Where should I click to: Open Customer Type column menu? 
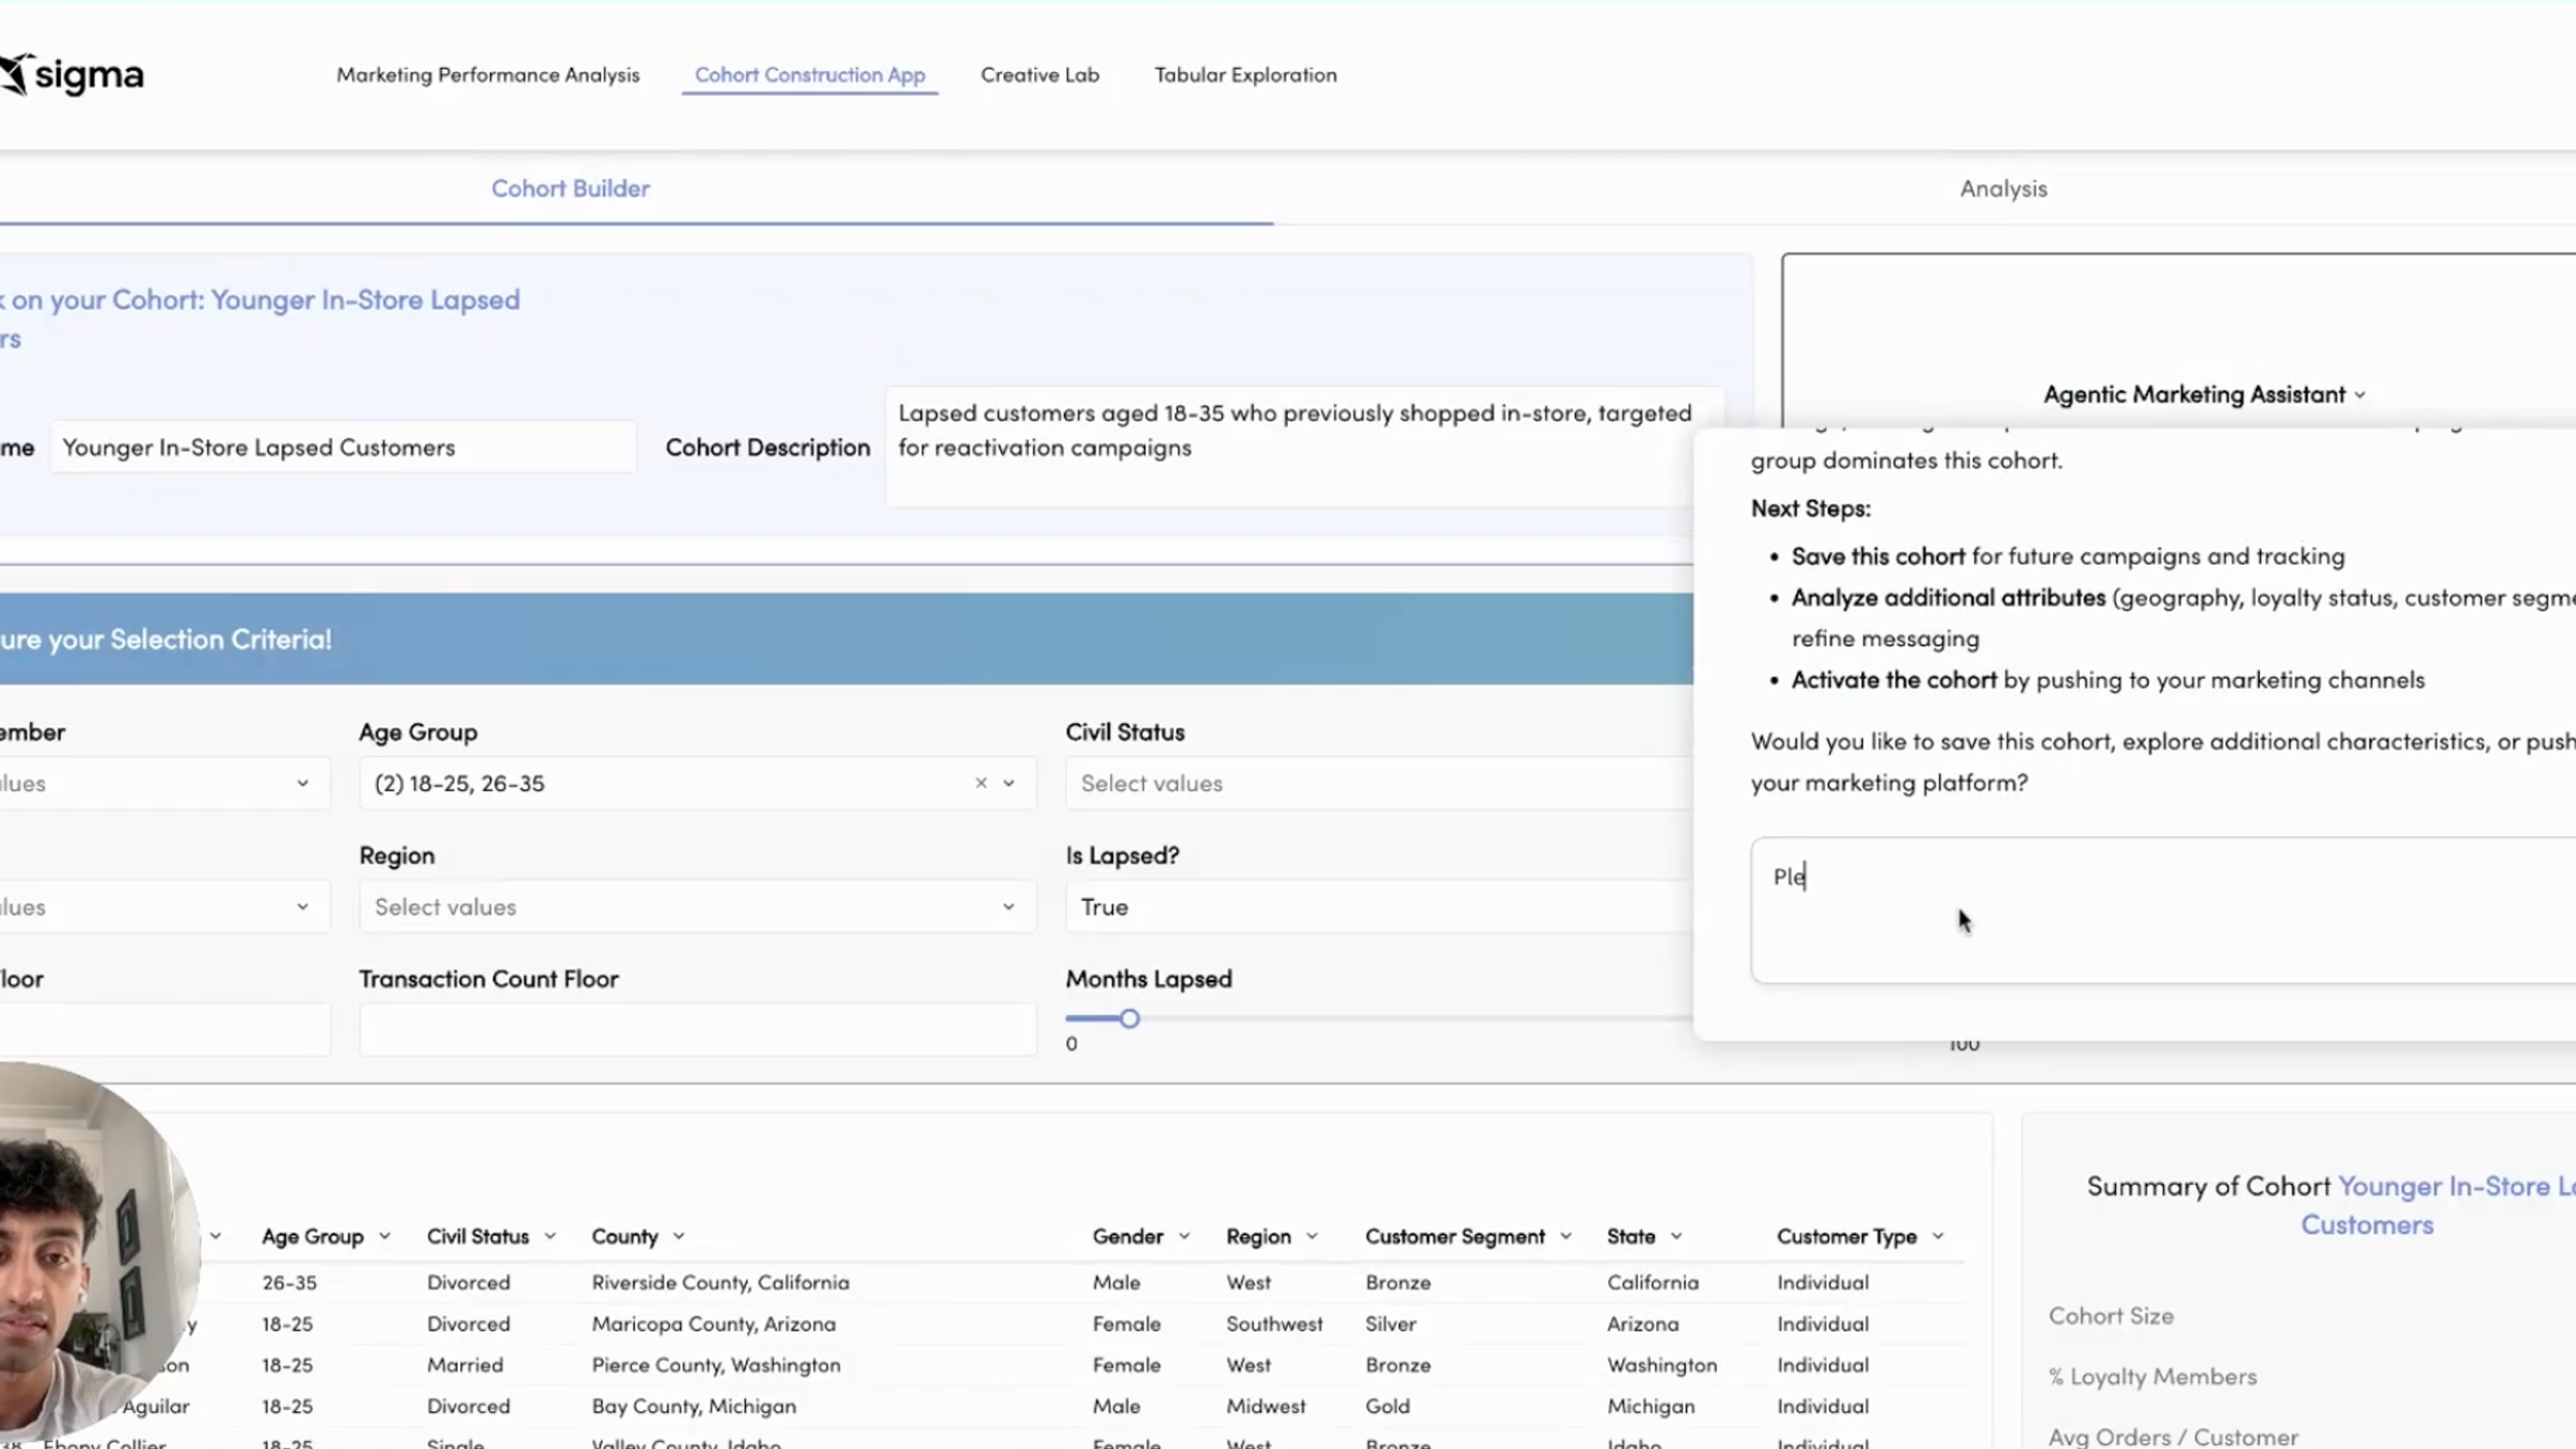point(1938,1237)
